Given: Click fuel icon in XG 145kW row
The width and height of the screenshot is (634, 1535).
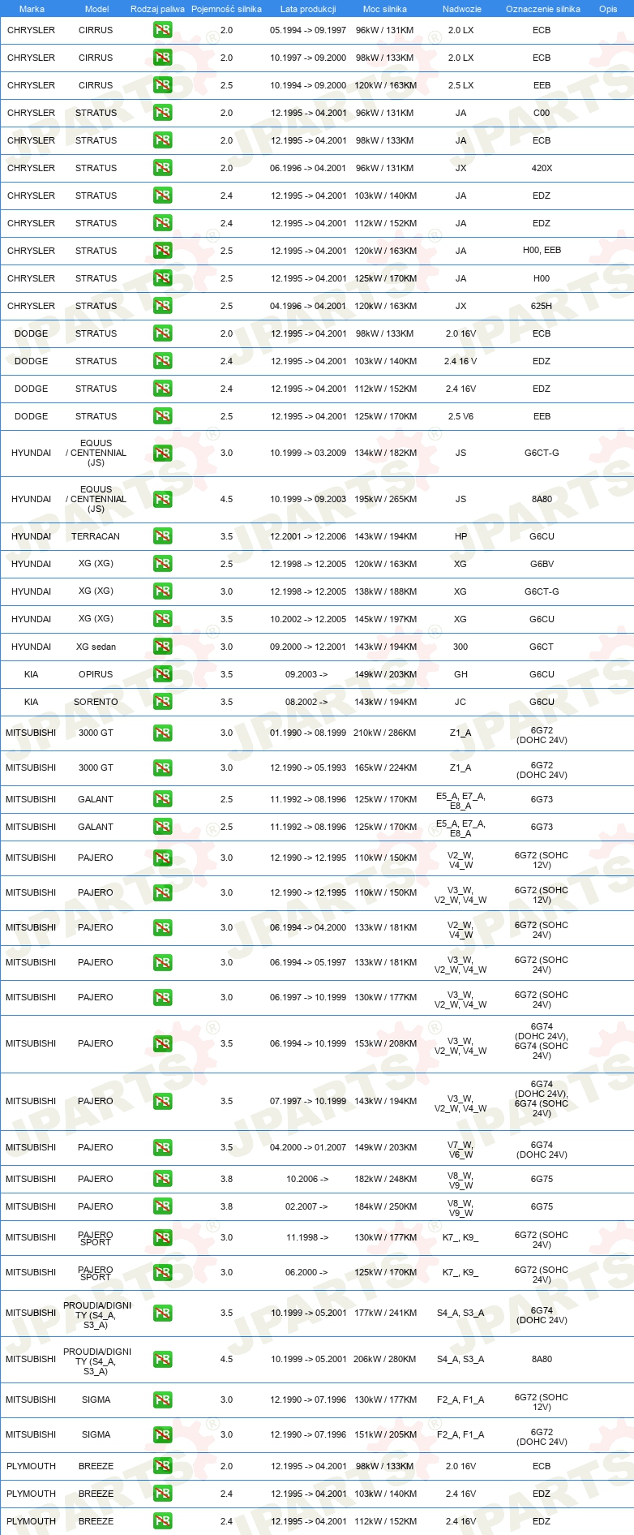Looking at the screenshot, I should [163, 619].
